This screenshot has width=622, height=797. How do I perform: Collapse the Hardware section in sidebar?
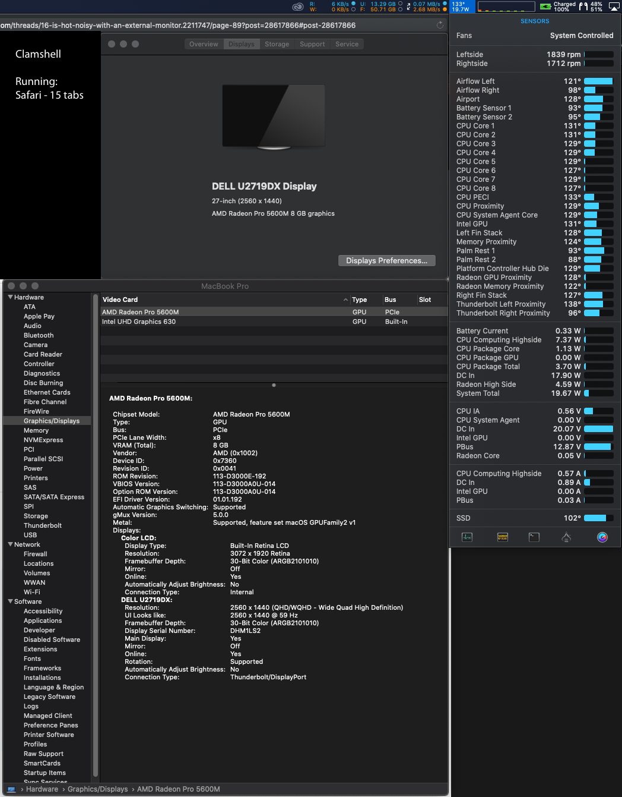point(10,297)
